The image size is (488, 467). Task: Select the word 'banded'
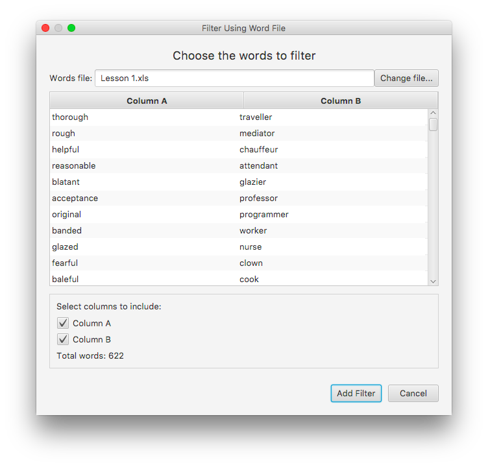pyautogui.click(x=67, y=230)
